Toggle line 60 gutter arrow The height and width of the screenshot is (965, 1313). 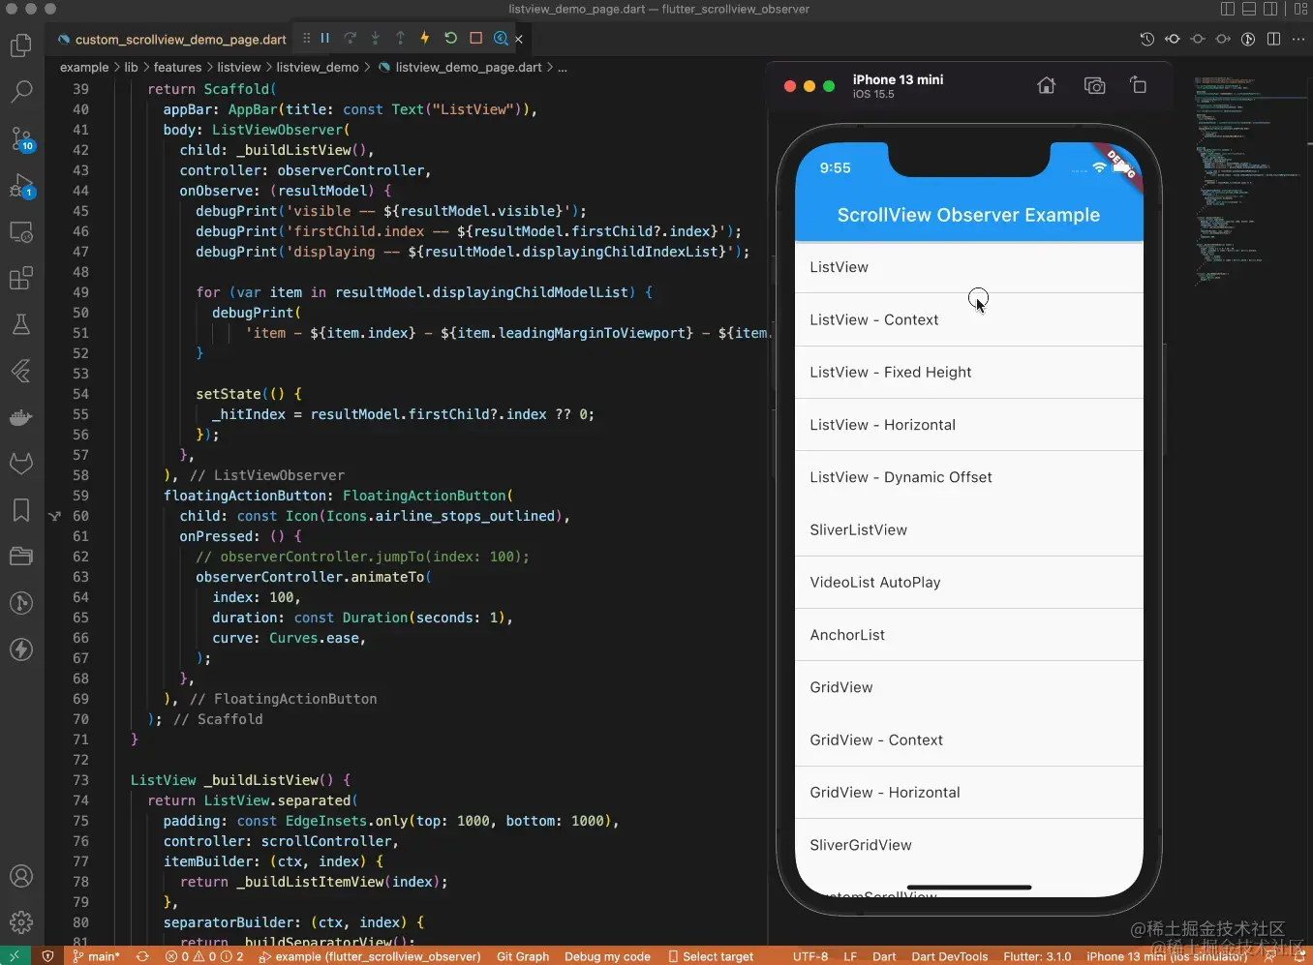click(x=55, y=516)
